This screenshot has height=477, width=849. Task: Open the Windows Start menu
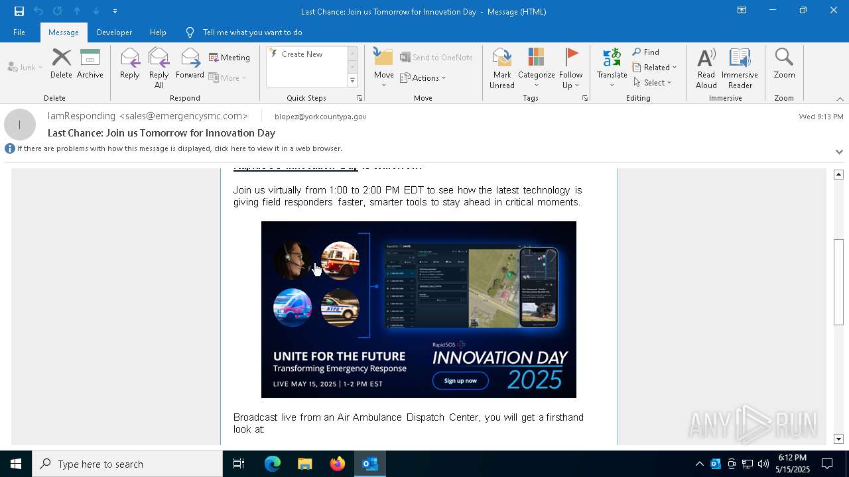(16, 464)
